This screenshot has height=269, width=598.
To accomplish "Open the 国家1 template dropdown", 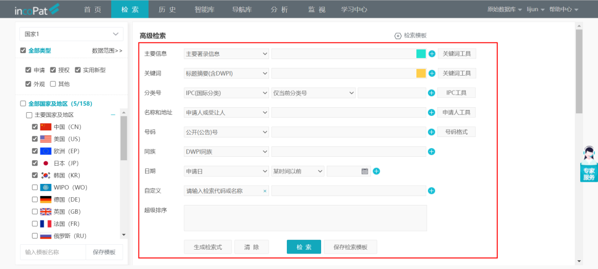I will point(71,34).
